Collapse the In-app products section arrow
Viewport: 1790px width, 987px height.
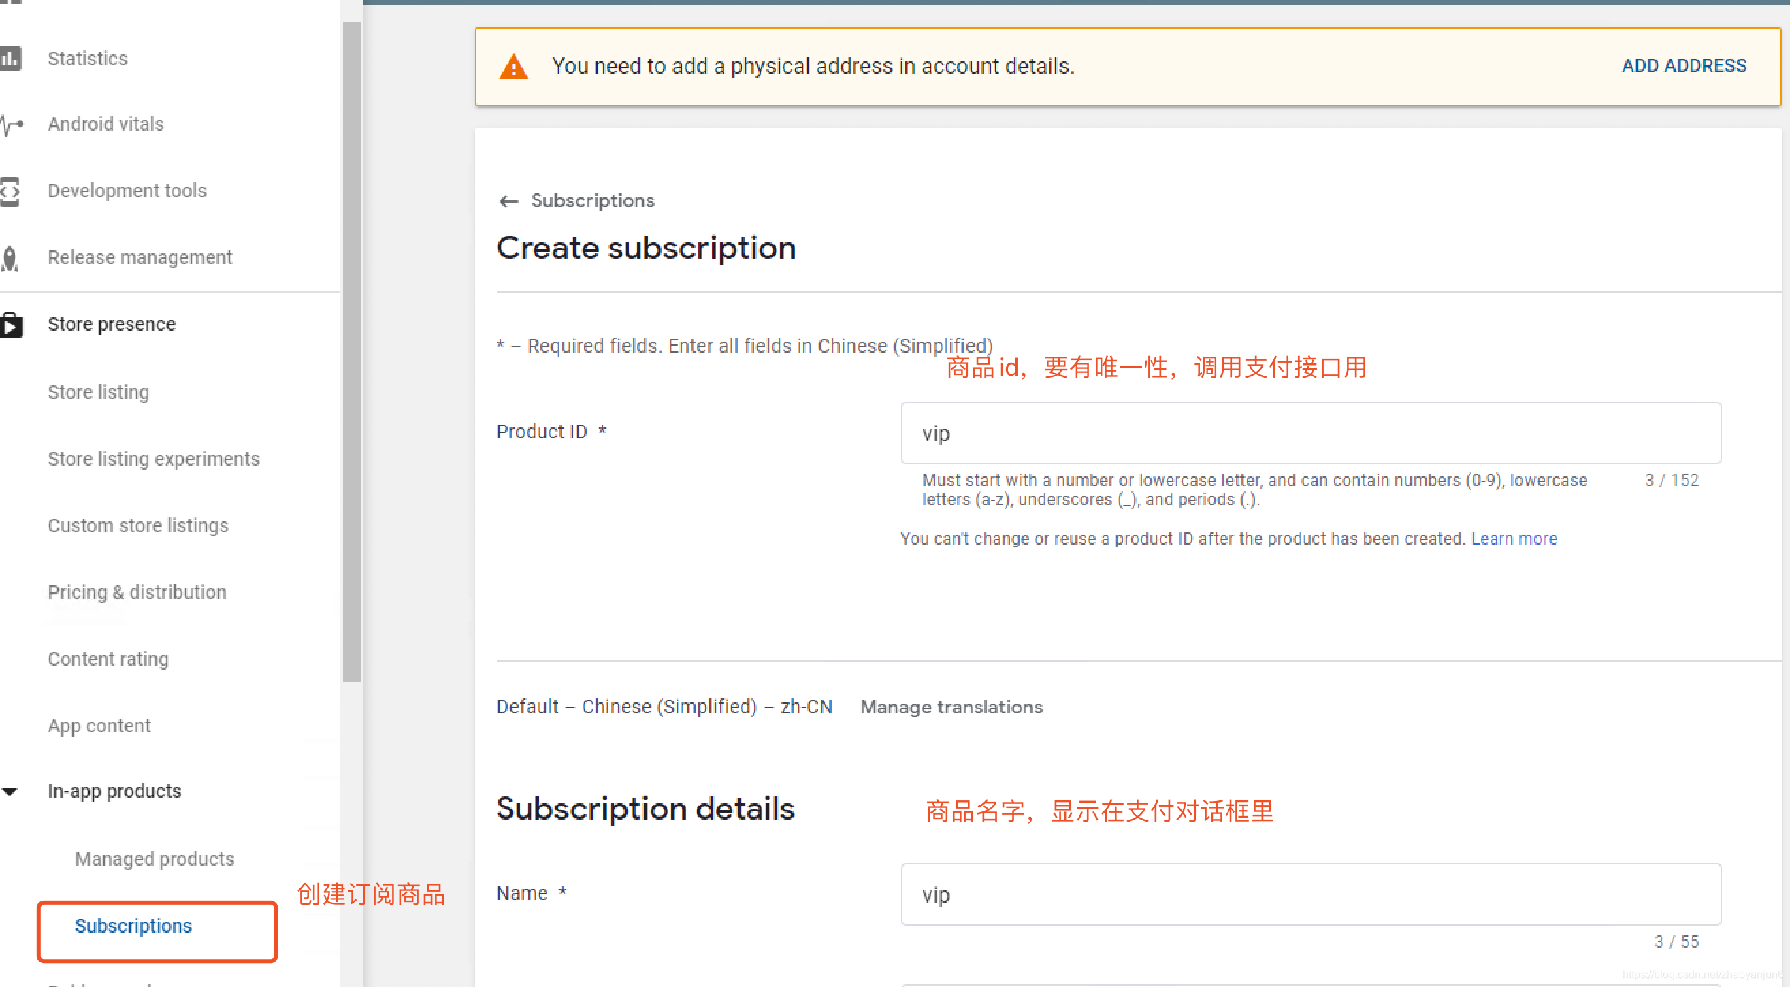point(10,792)
